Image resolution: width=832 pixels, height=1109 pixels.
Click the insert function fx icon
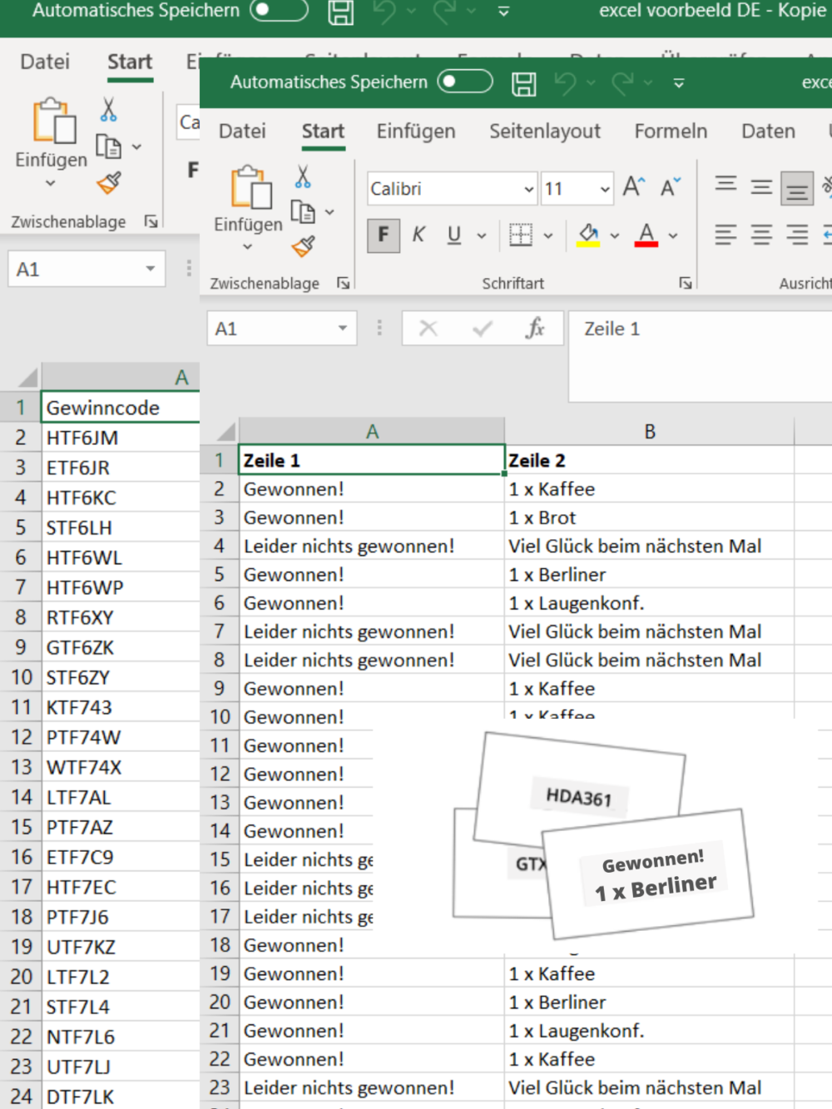pyautogui.click(x=535, y=329)
